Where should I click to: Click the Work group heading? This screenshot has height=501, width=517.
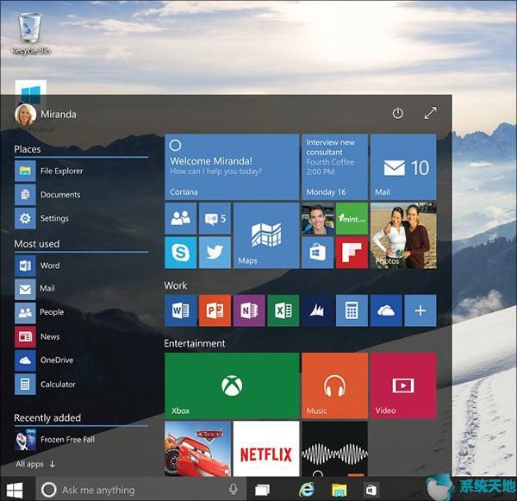(x=176, y=285)
